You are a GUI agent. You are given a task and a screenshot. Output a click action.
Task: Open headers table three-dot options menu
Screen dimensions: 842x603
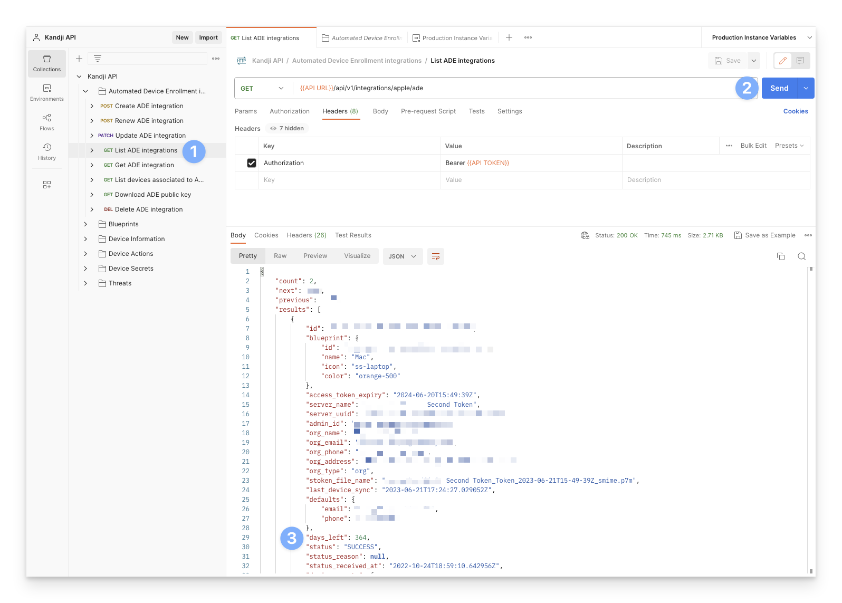pos(729,146)
